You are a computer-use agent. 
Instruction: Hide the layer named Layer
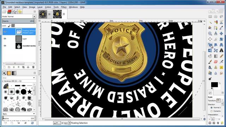pyautogui.click(x=5, y=38)
